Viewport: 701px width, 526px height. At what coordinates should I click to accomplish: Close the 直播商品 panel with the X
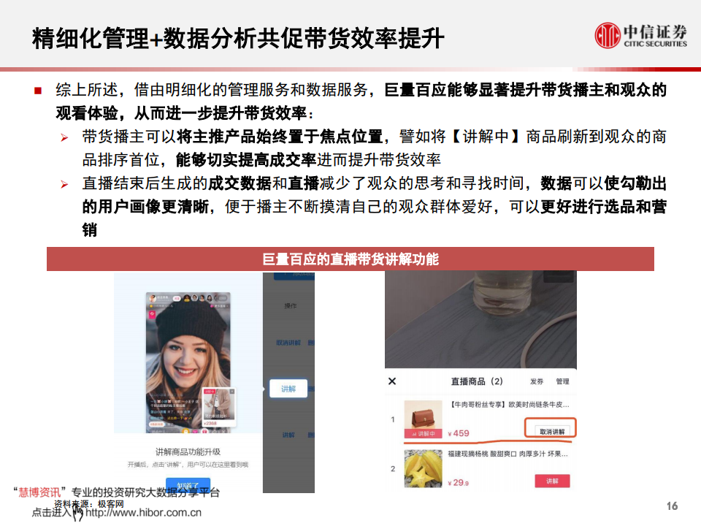(x=392, y=381)
